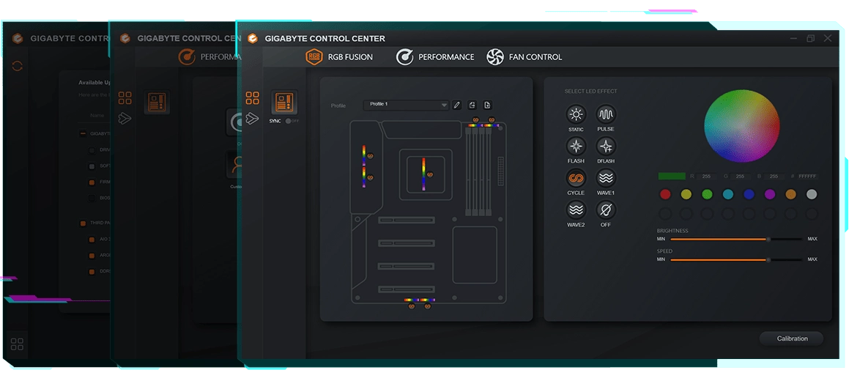860x381 pixels.
Task: Select the lower LED zone marker on the left heatsink
Action: tap(370, 177)
